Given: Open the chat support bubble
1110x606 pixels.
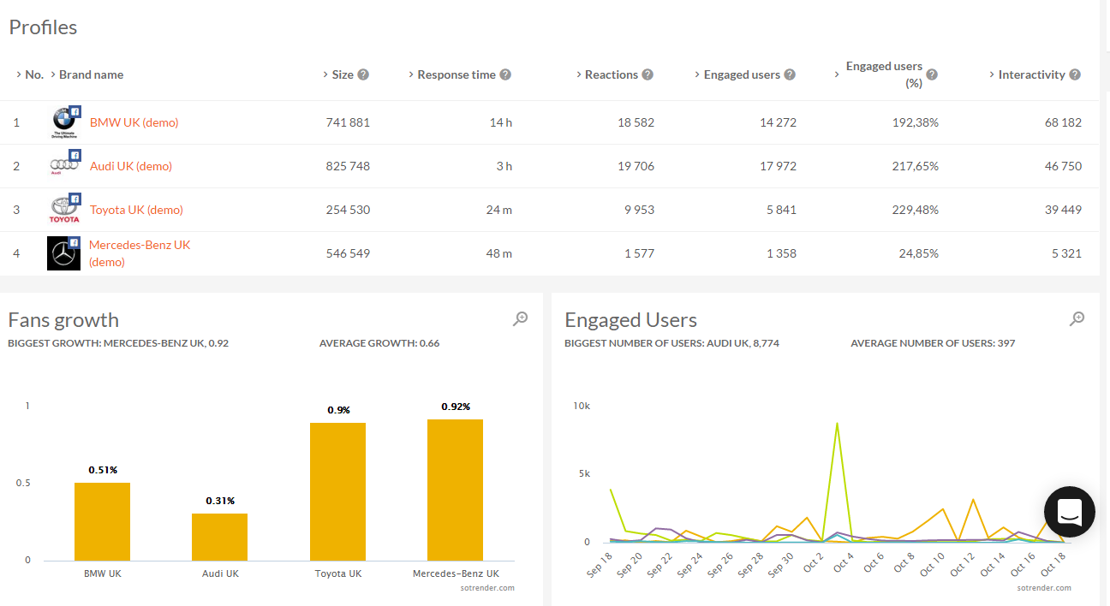Looking at the screenshot, I should click(x=1069, y=512).
